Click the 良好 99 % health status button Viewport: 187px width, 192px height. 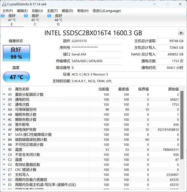[16, 53]
